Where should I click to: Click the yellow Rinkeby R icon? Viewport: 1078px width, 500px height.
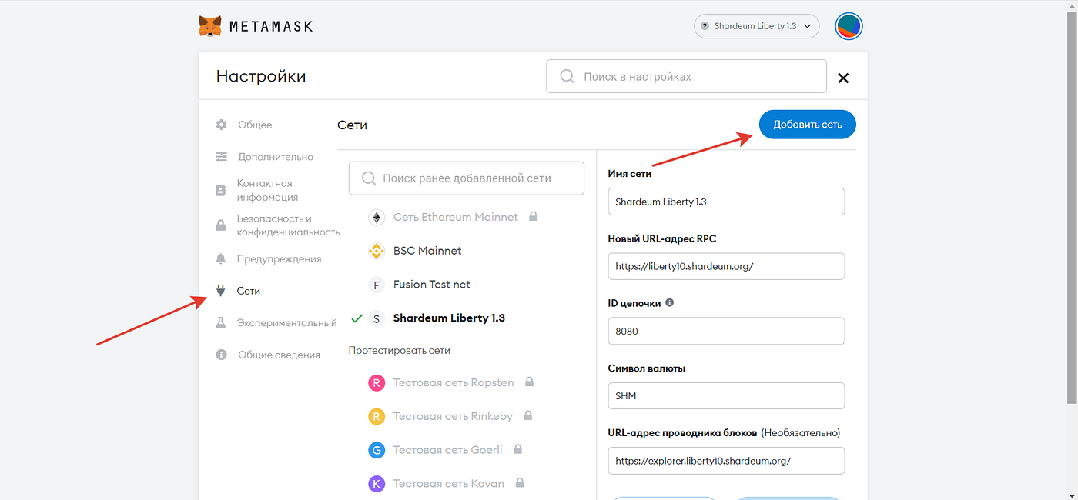click(x=377, y=416)
